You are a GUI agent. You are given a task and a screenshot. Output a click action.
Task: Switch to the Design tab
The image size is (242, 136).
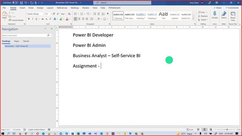click(x=40, y=8)
